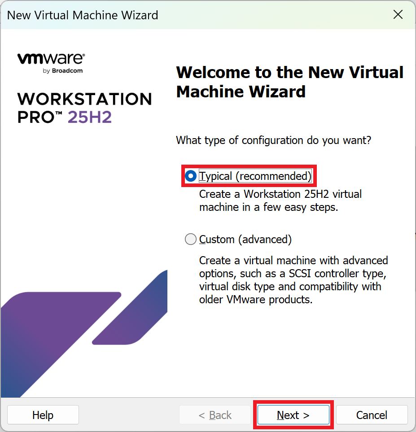The height and width of the screenshot is (432, 416).
Task: Click the 'by Broadcom' text under the logo
Action: [63, 71]
